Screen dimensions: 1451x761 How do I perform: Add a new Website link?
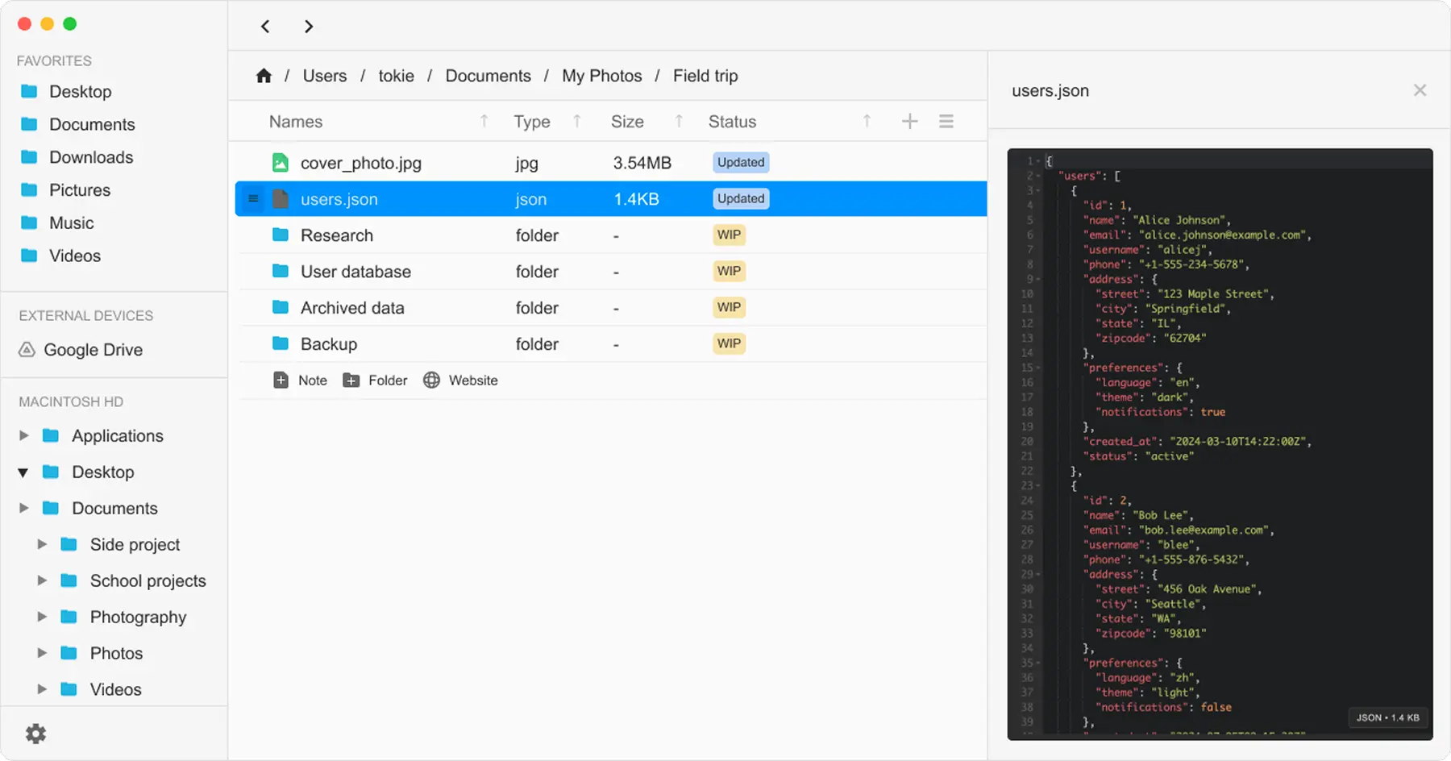point(461,380)
